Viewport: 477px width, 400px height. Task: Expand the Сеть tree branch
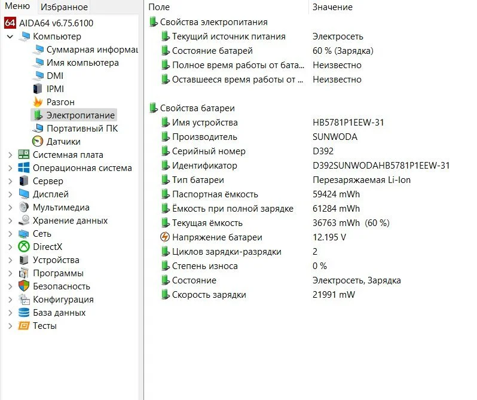click(10, 234)
